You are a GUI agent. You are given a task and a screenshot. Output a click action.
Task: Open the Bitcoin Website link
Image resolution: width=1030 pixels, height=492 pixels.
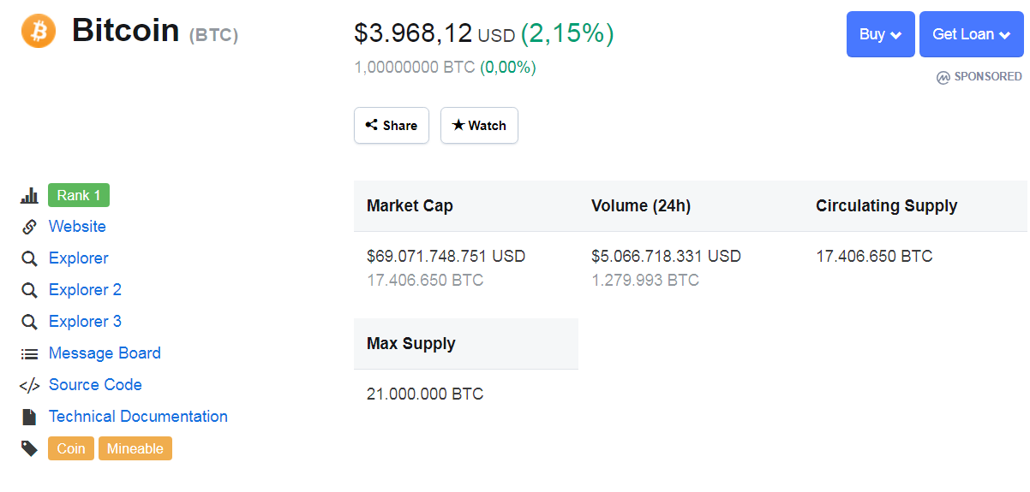coord(77,227)
